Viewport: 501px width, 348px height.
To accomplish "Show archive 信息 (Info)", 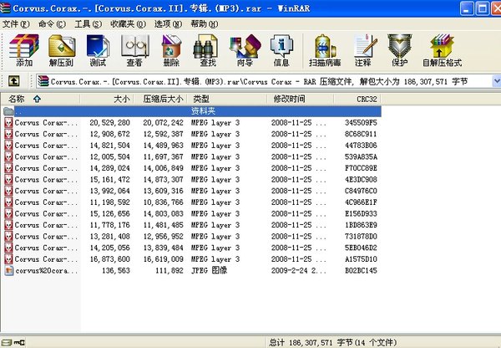I will click(x=281, y=50).
